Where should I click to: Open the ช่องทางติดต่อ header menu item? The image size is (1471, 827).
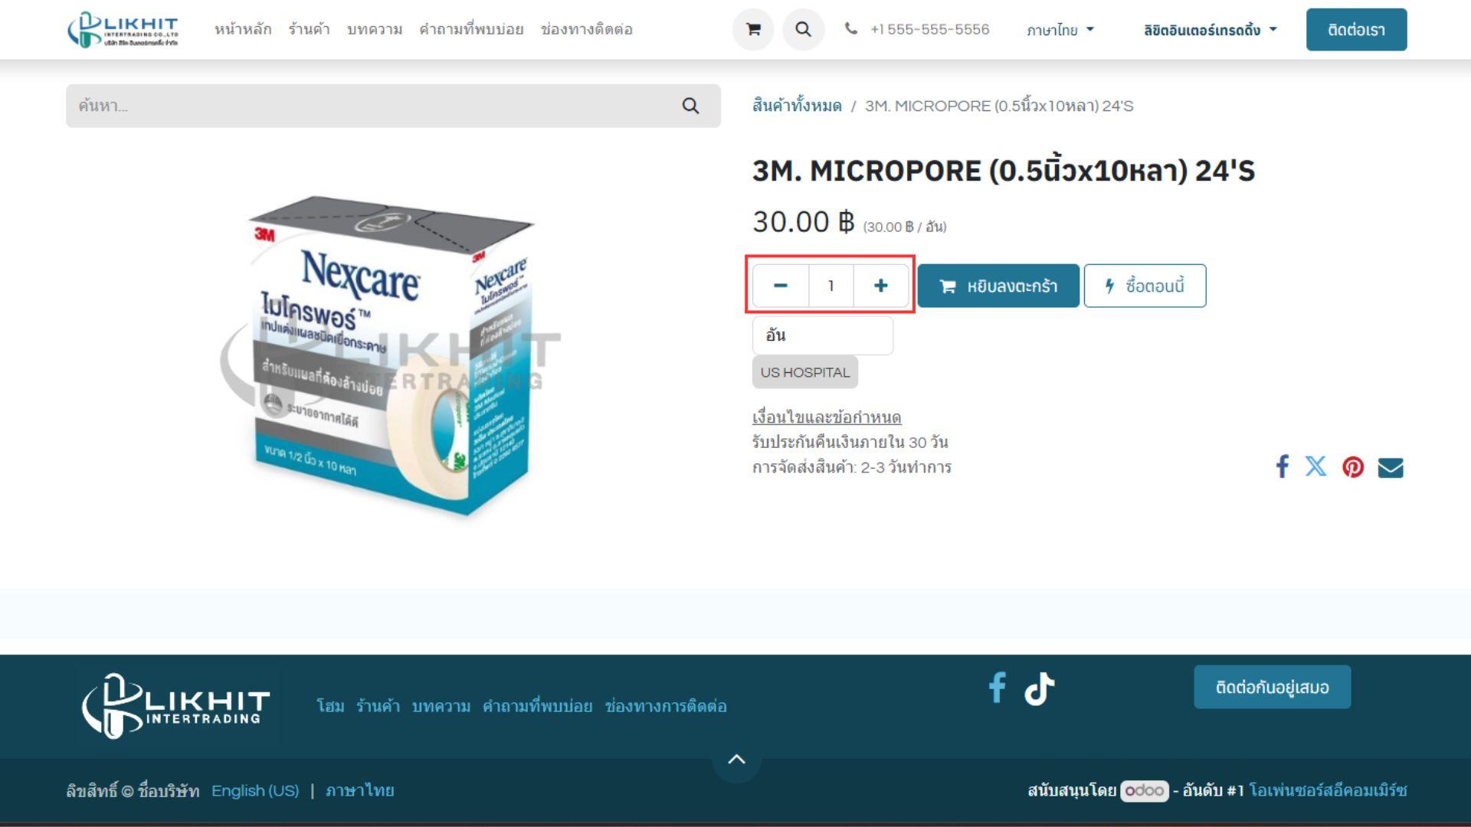pyautogui.click(x=587, y=29)
